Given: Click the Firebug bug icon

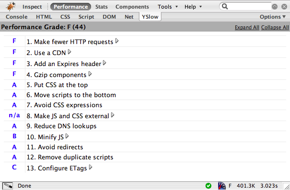Looking at the screenshot, I should pyautogui.click(x=11, y=7).
